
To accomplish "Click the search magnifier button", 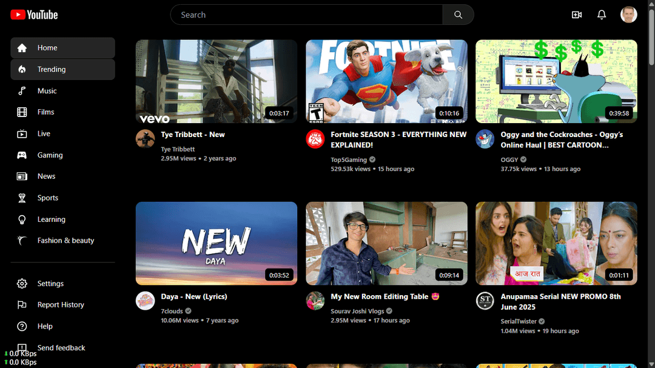I will tap(458, 15).
